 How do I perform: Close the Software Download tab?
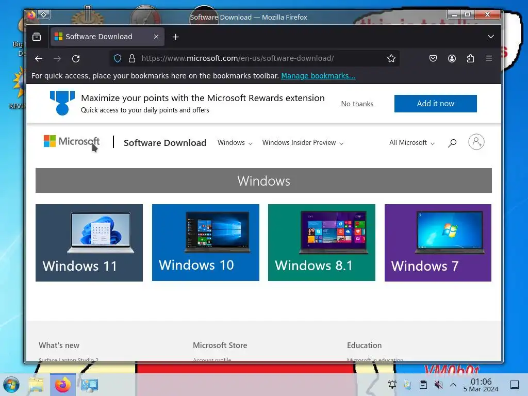(x=156, y=37)
